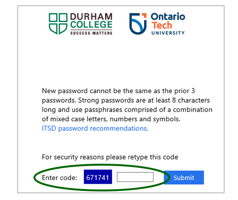Screen dimensions: 238x200
Task: Click the 671741 security code box
Action: coord(98,177)
